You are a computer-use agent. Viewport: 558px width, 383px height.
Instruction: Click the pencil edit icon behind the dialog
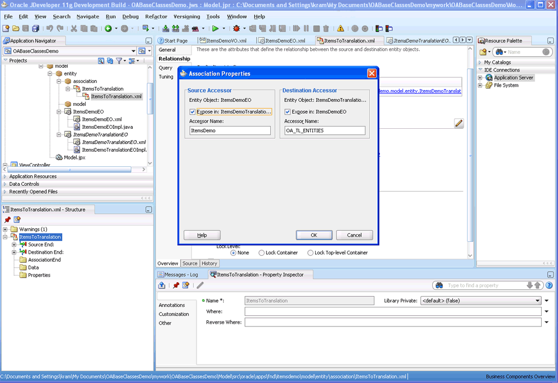coord(459,123)
